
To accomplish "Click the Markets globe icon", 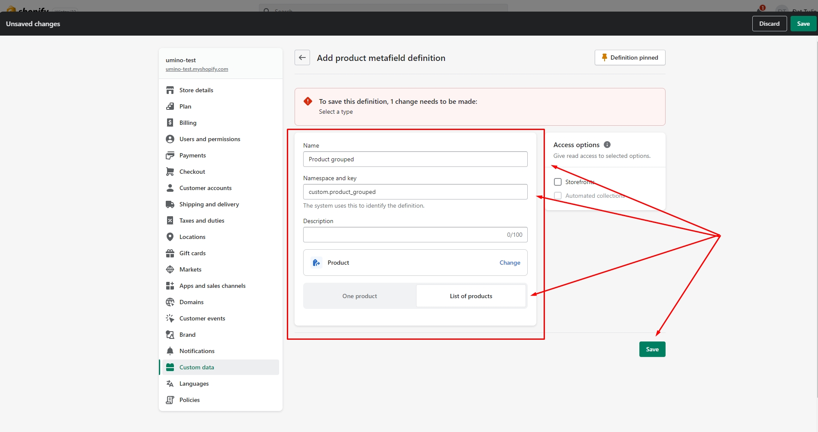I will click(170, 269).
